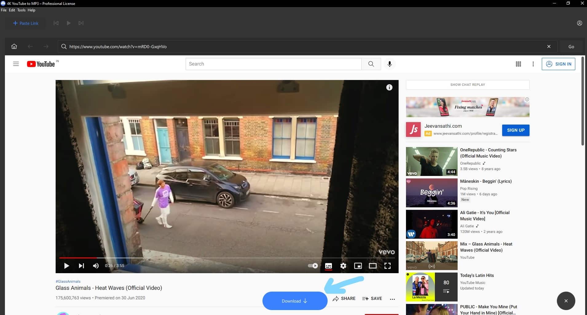Open YouTube settings three-dot menu
This screenshot has width=587, height=315.
tap(533, 64)
